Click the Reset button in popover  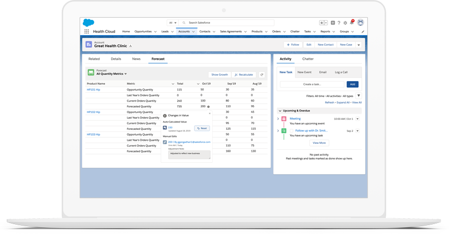pos(202,128)
